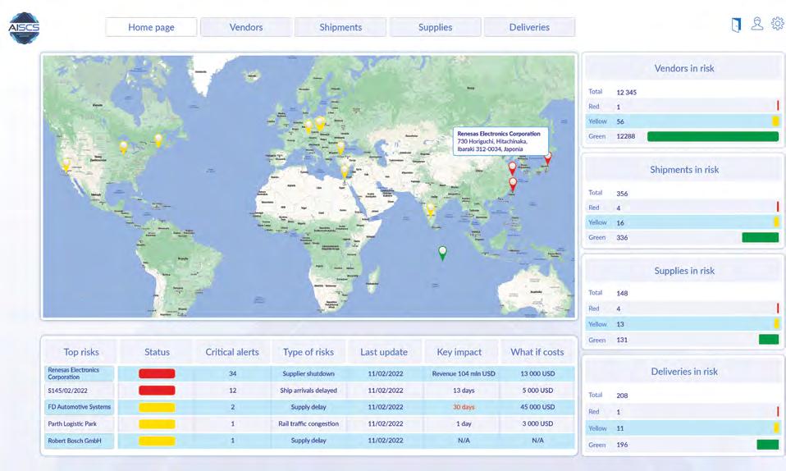Screen dimensions: 786x471
Task: Open FD Automotive Systems risk entry
Action: tap(80, 407)
